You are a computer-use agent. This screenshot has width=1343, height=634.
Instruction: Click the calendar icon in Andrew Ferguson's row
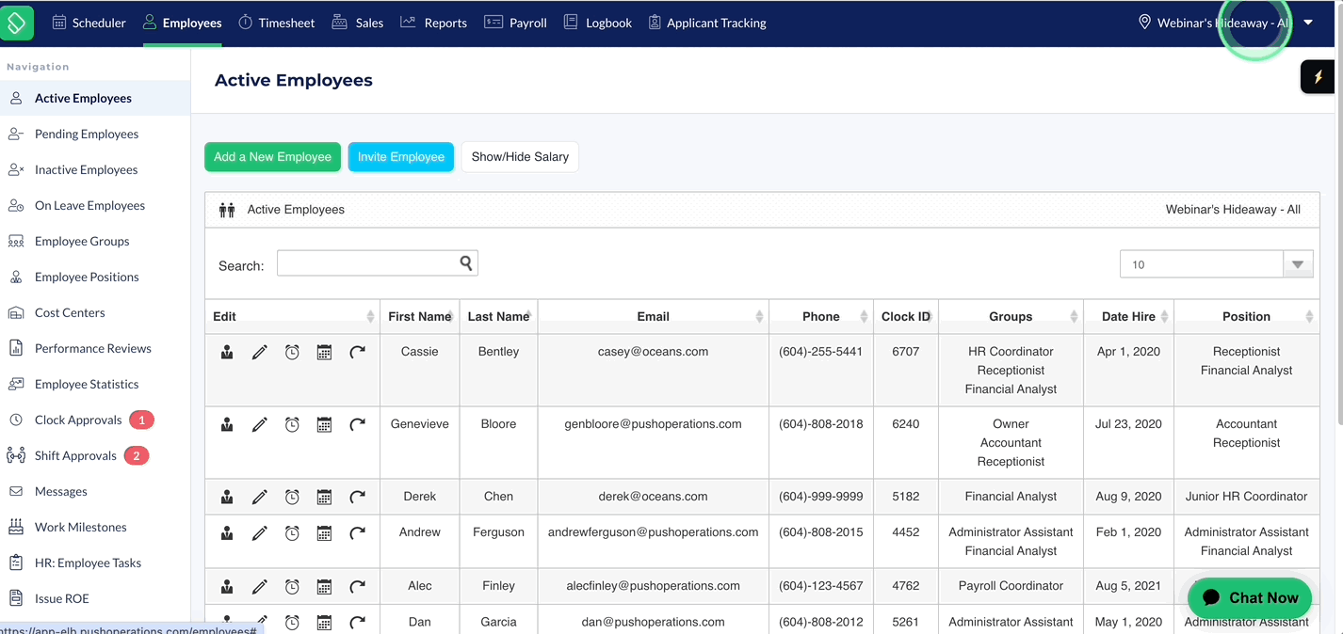324,532
